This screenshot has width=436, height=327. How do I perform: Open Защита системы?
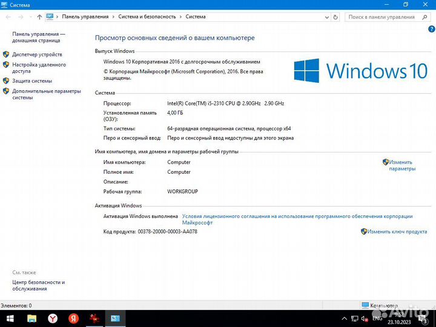point(32,81)
